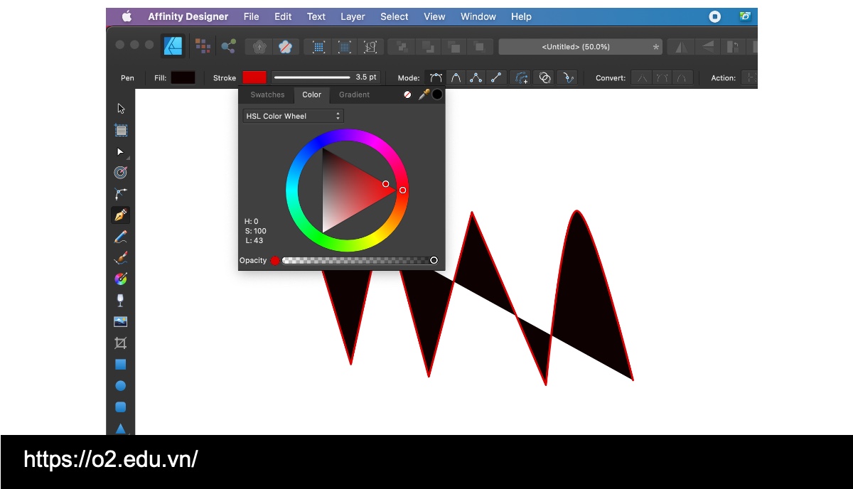Open the File menu

251,16
